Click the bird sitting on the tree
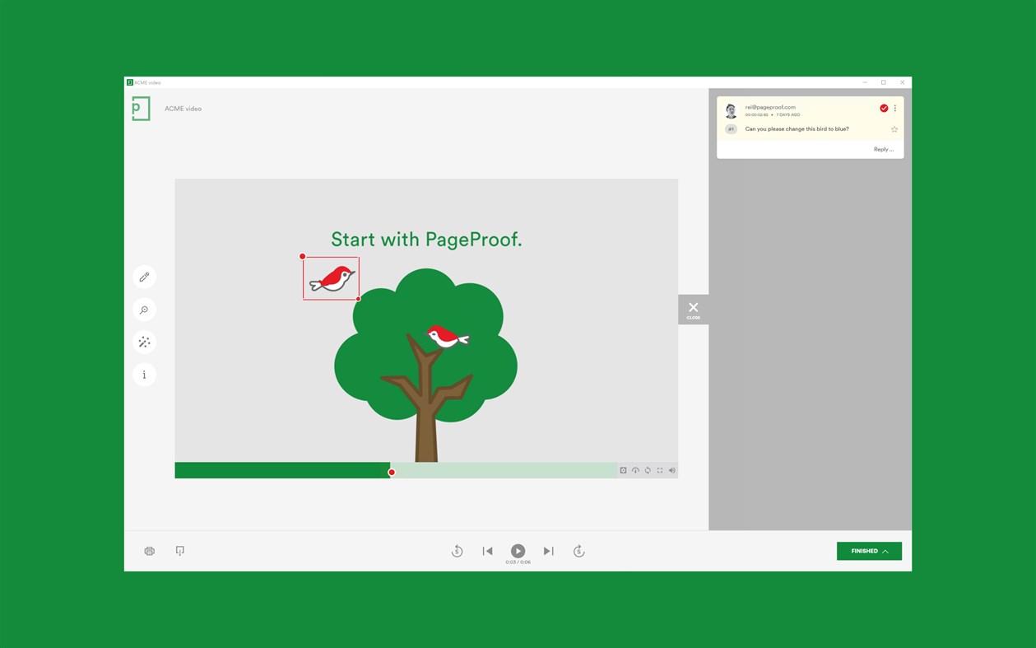 447,335
